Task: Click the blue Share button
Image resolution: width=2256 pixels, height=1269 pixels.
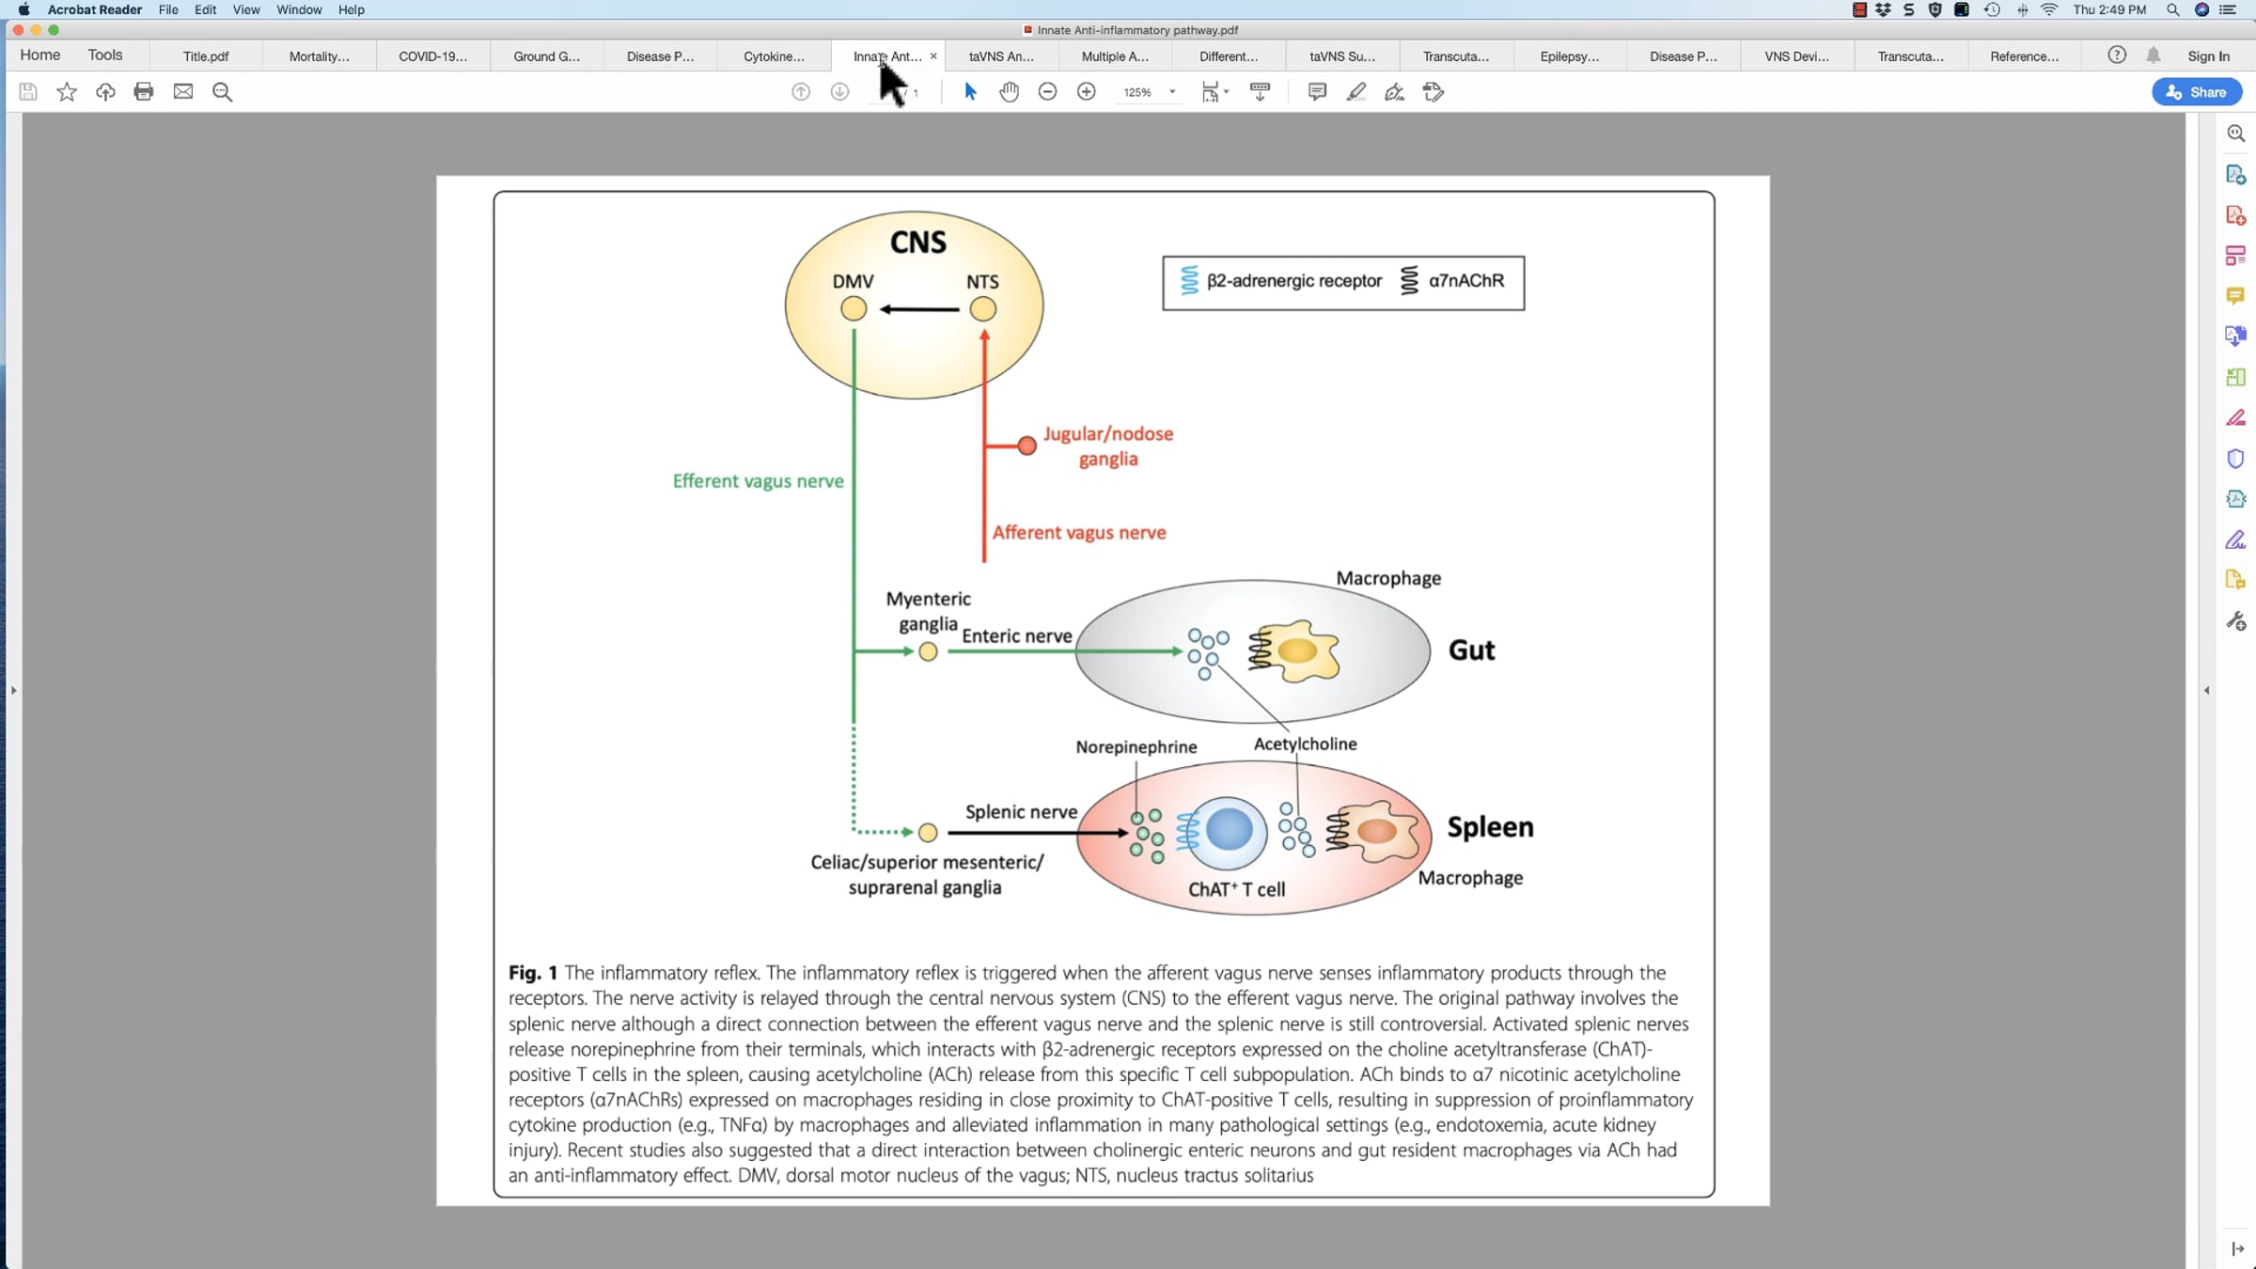Action: tap(2197, 92)
